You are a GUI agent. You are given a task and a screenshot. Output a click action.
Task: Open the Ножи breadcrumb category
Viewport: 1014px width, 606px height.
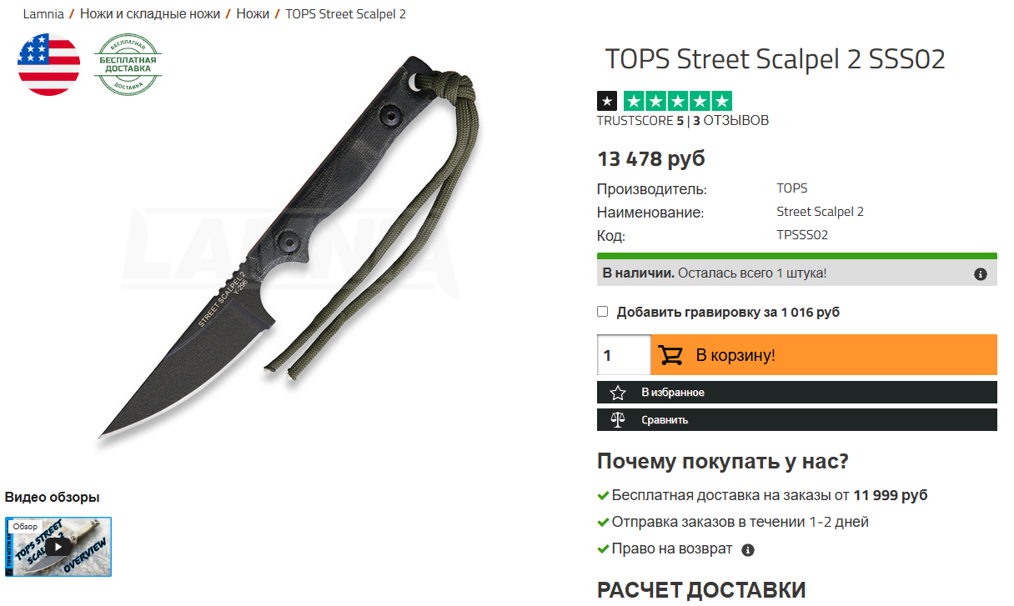[253, 14]
